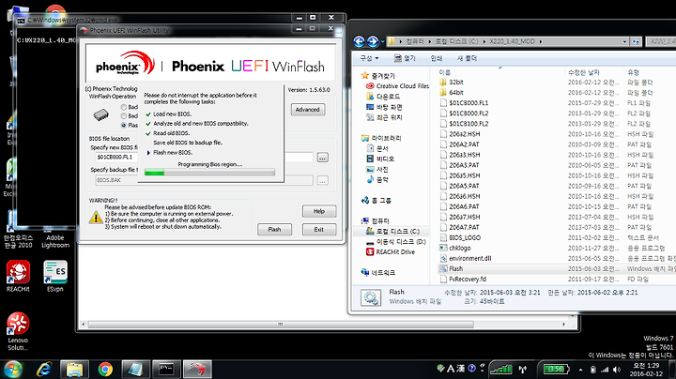Open the address bar history dropdown in Explorer

[x=624, y=42]
